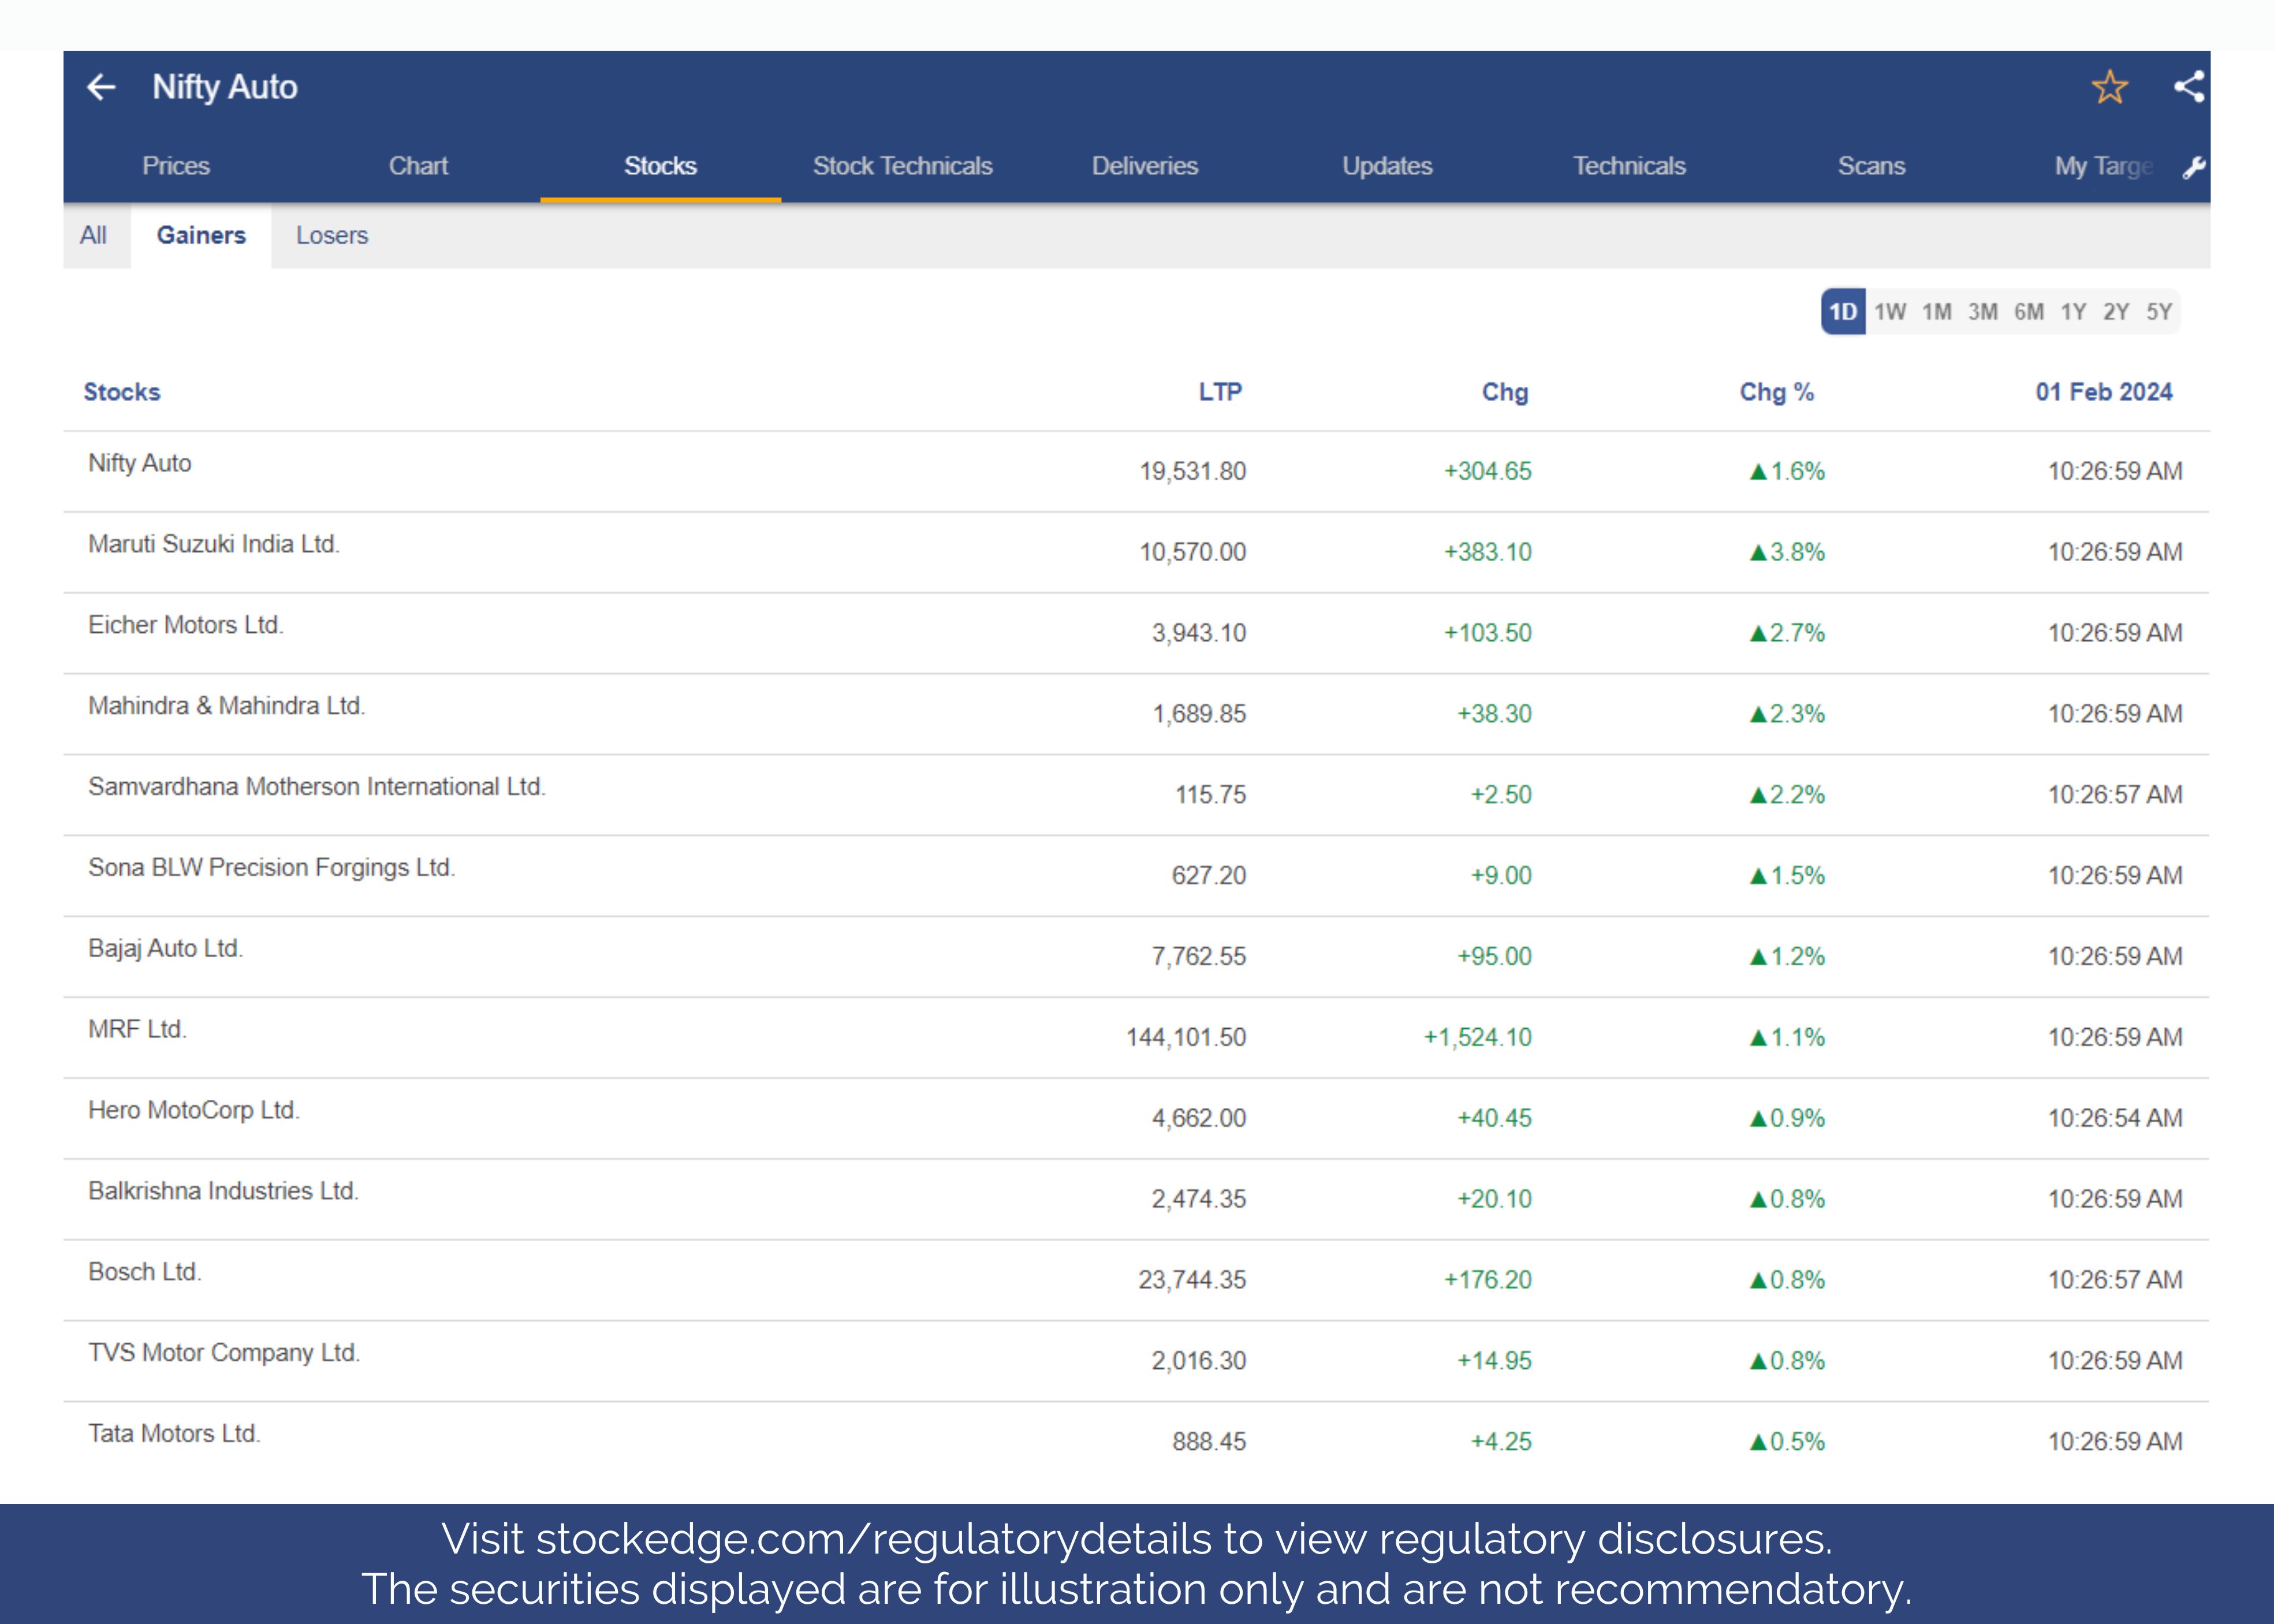
Task: Open Sona BLW Precision Forgings Ltd.
Action: point(1136,877)
